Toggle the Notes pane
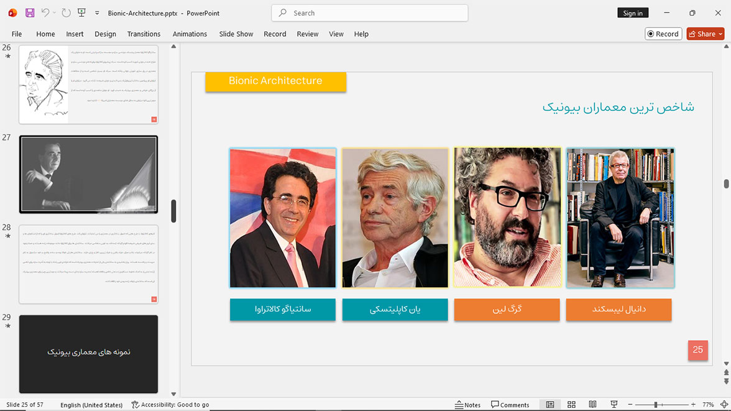Screen dimensions: 731x411 [x=467, y=404]
